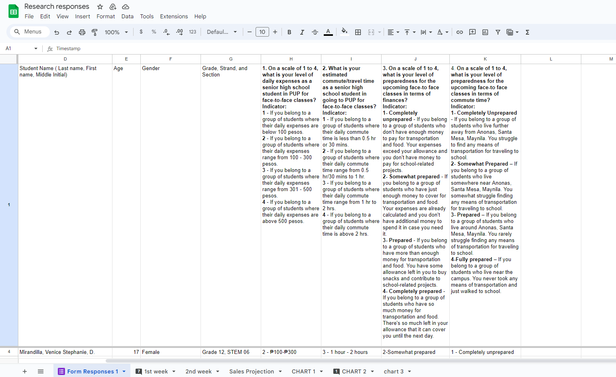616x377 pixels.
Task: Switch to 1st week sheet tab
Action: (x=156, y=371)
